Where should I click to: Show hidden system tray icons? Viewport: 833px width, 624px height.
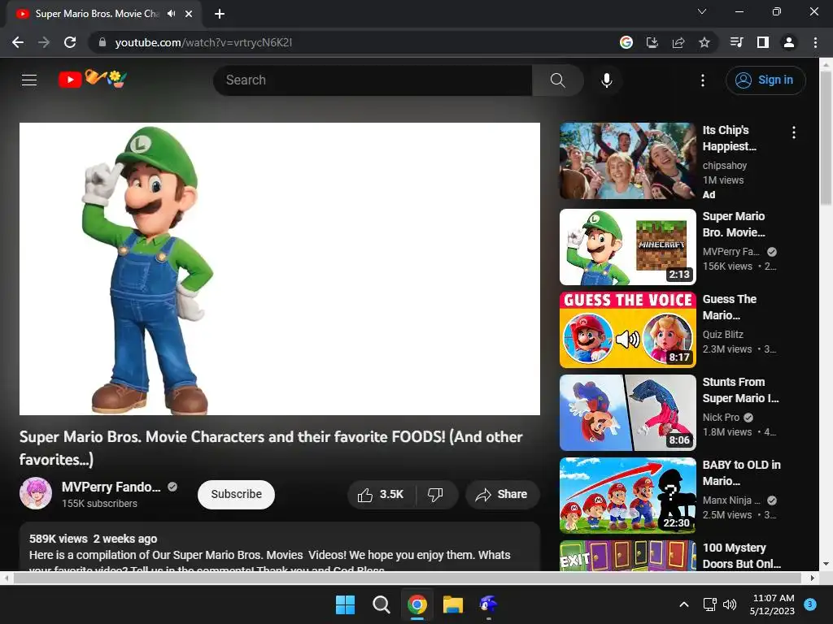coord(684,604)
